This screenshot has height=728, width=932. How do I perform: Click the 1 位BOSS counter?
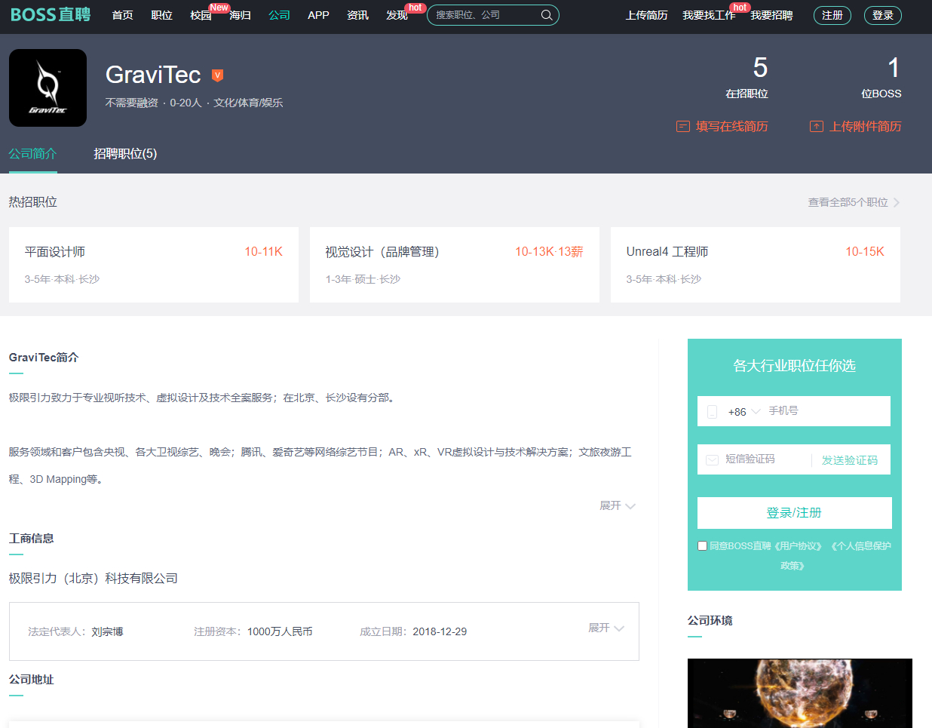coord(881,78)
